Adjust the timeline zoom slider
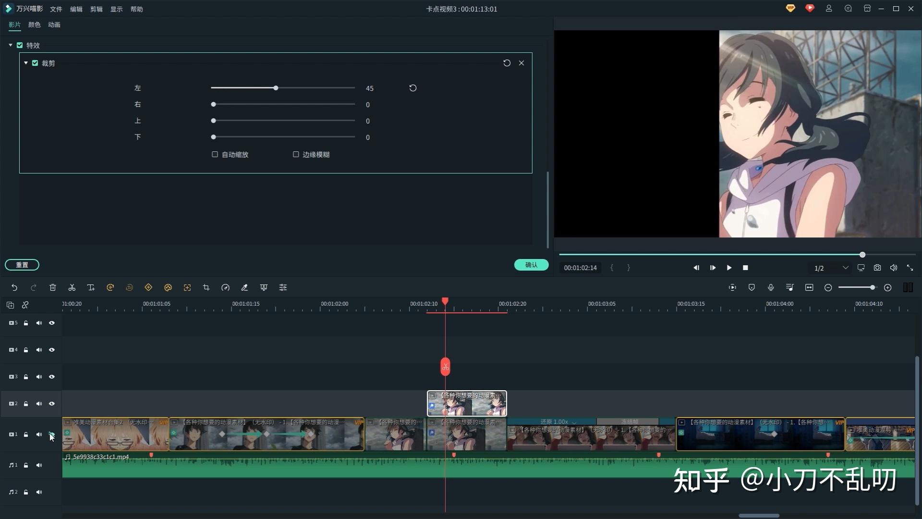922x519 pixels. point(857,287)
